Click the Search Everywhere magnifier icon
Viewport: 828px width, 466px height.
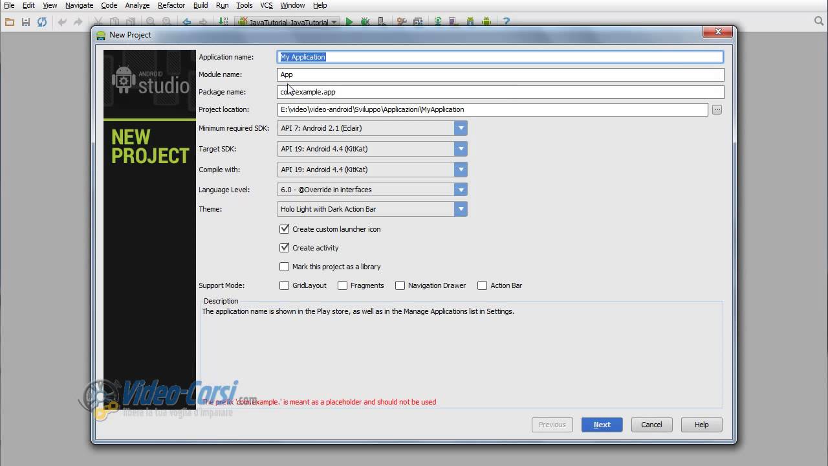[819, 21]
